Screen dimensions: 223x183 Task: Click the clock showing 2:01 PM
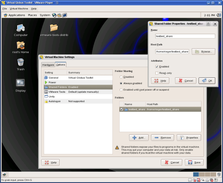(x=209, y=15)
